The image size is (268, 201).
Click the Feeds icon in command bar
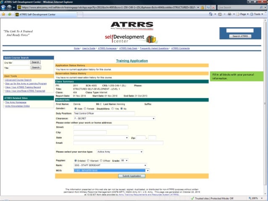(x=220, y=14)
